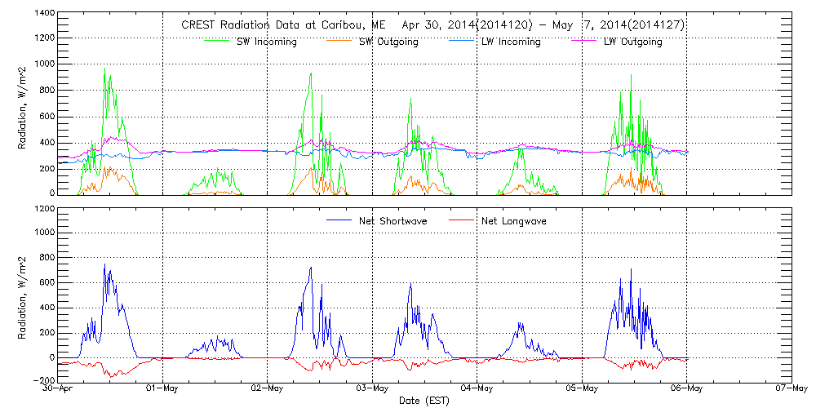Viewport: 816px width, 408px height.
Task: Select the LW Outgoing legend entry
Action: (632, 42)
